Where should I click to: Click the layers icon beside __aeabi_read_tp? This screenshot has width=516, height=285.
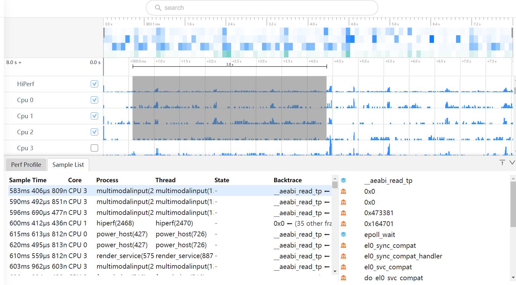point(343,181)
